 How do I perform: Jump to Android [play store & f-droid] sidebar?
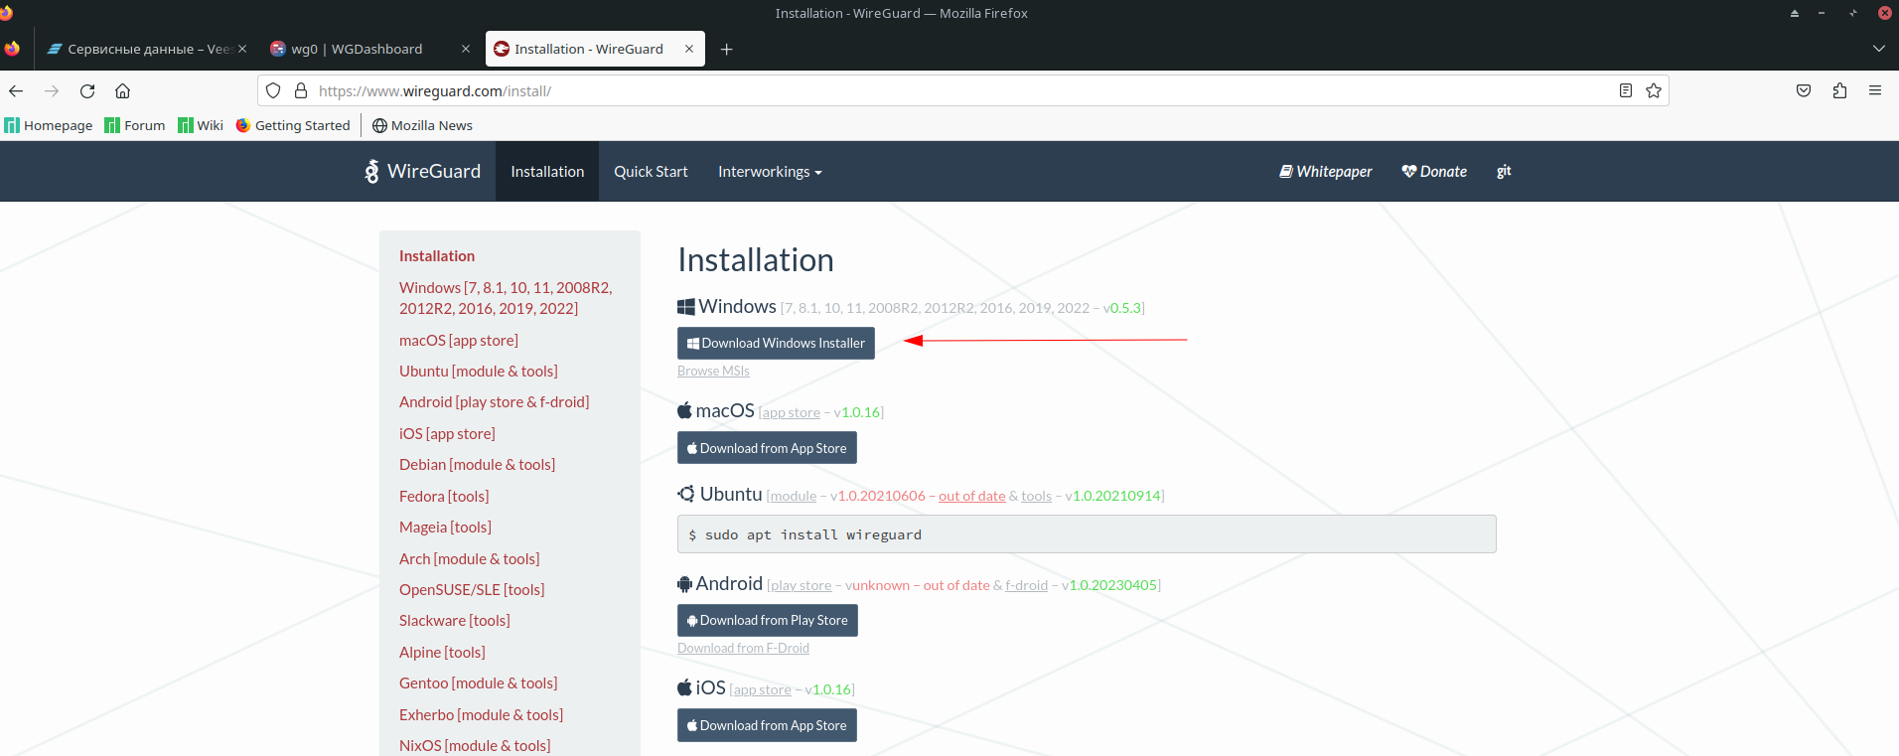click(x=495, y=401)
